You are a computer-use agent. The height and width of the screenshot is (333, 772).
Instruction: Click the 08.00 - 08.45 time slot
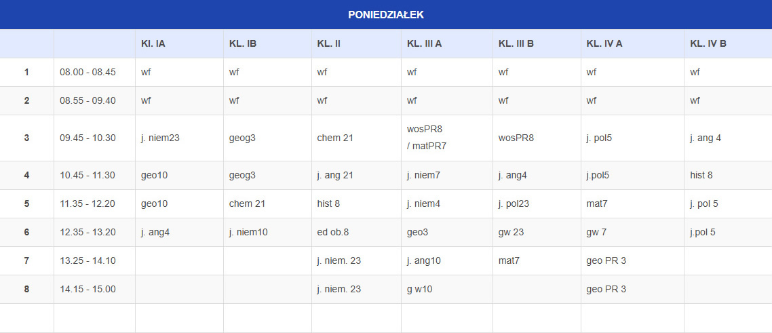click(x=88, y=72)
